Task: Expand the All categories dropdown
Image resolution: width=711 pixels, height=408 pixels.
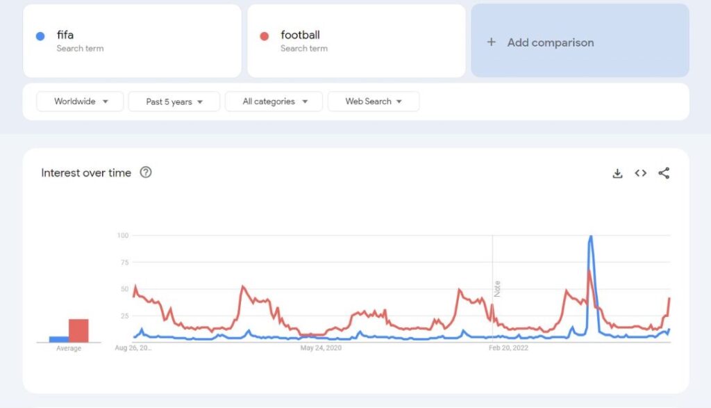Action: pos(274,101)
